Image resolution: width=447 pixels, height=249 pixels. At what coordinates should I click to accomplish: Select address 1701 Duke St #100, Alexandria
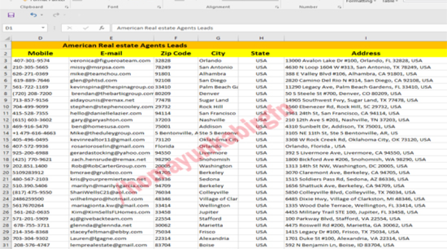[x=365, y=238]
